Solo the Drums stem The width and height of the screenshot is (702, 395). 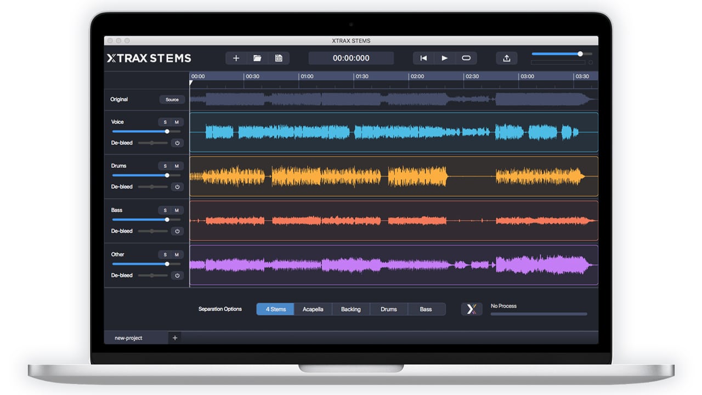coord(165,166)
